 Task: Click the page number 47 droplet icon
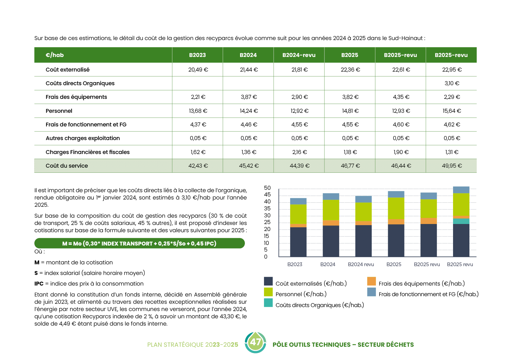click(x=255, y=343)
